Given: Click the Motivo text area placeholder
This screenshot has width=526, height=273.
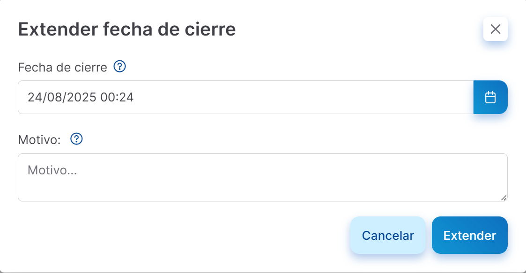Looking at the screenshot, I should point(187,177).
